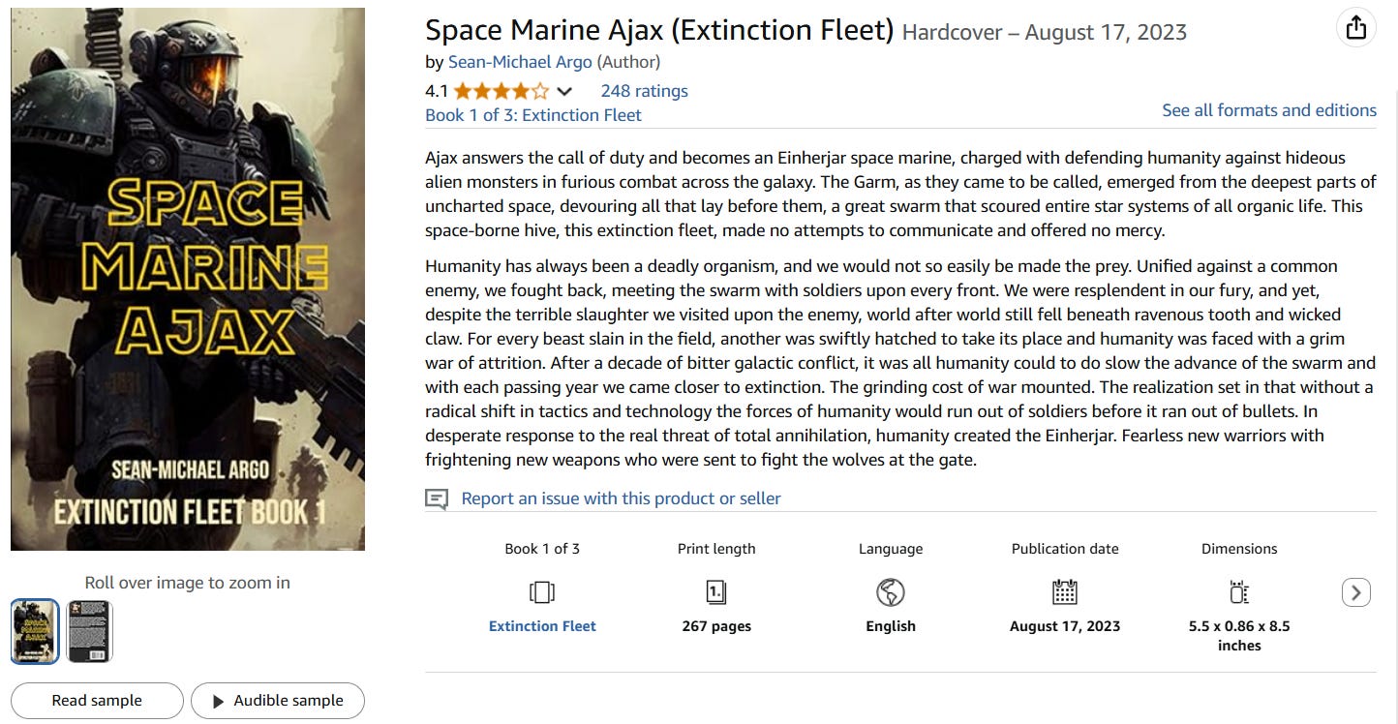Click the publication date calendar icon
1398x724 pixels.
pyautogui.click(x=1064, y=591)
